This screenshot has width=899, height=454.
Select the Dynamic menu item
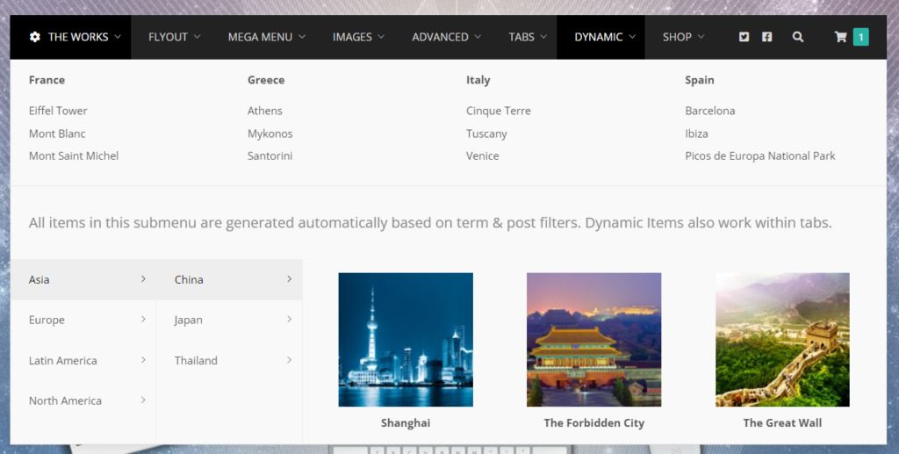[x=601, y=37]
